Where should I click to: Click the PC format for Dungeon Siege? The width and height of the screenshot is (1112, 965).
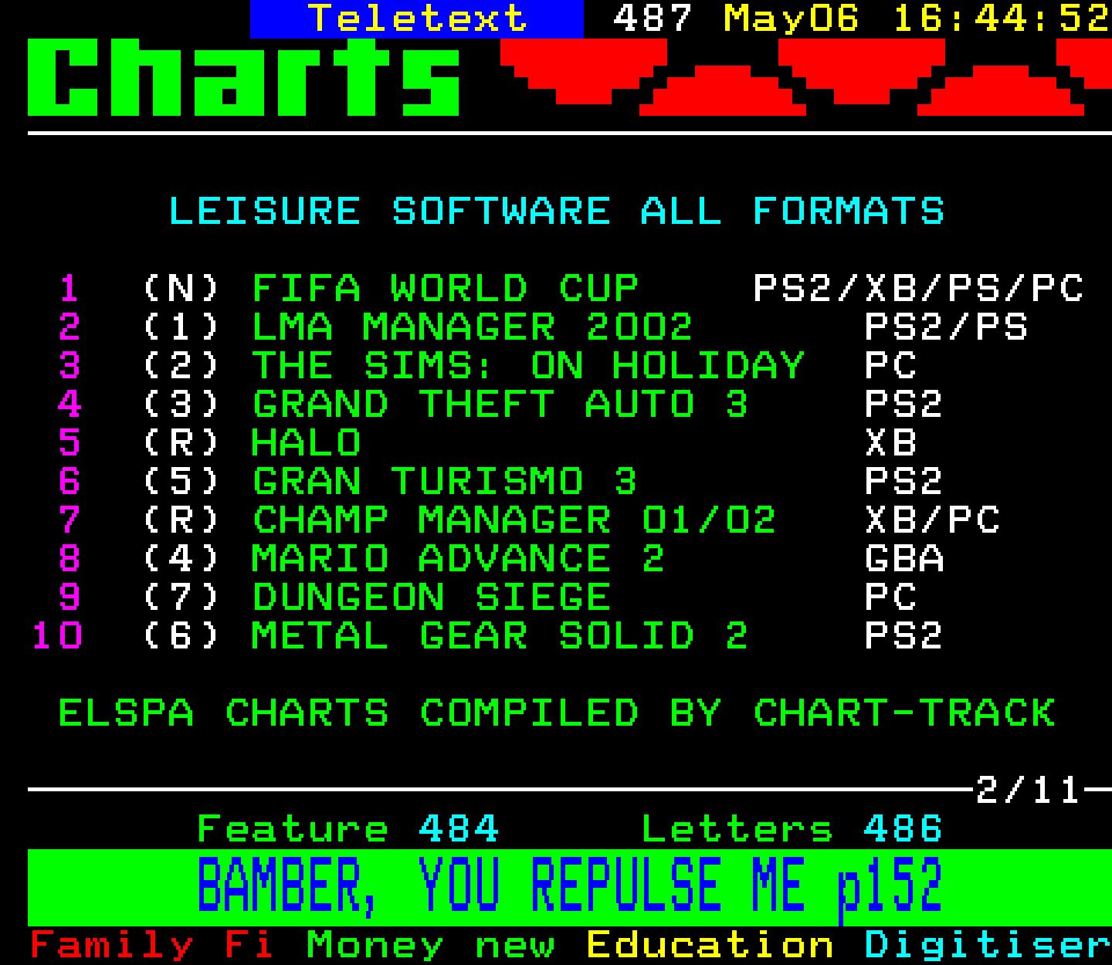[x=891, y=598]
